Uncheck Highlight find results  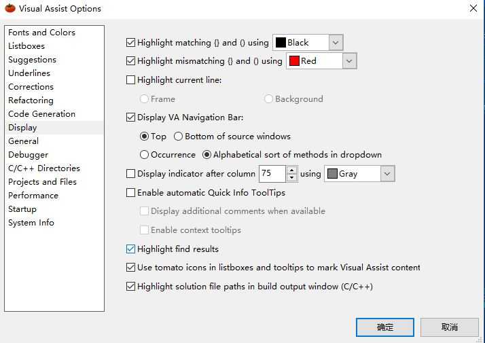click(131, 249)
